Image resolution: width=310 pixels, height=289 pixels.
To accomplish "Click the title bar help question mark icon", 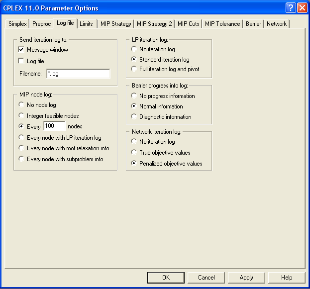I will click(x=291, y=7).
